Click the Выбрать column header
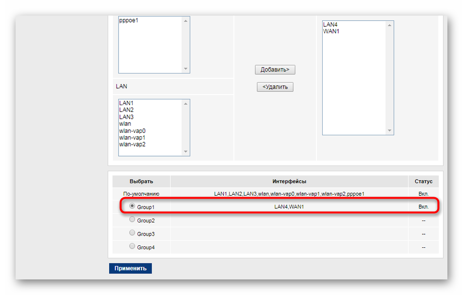The image size is (463, 295). [x=141, y=182]
